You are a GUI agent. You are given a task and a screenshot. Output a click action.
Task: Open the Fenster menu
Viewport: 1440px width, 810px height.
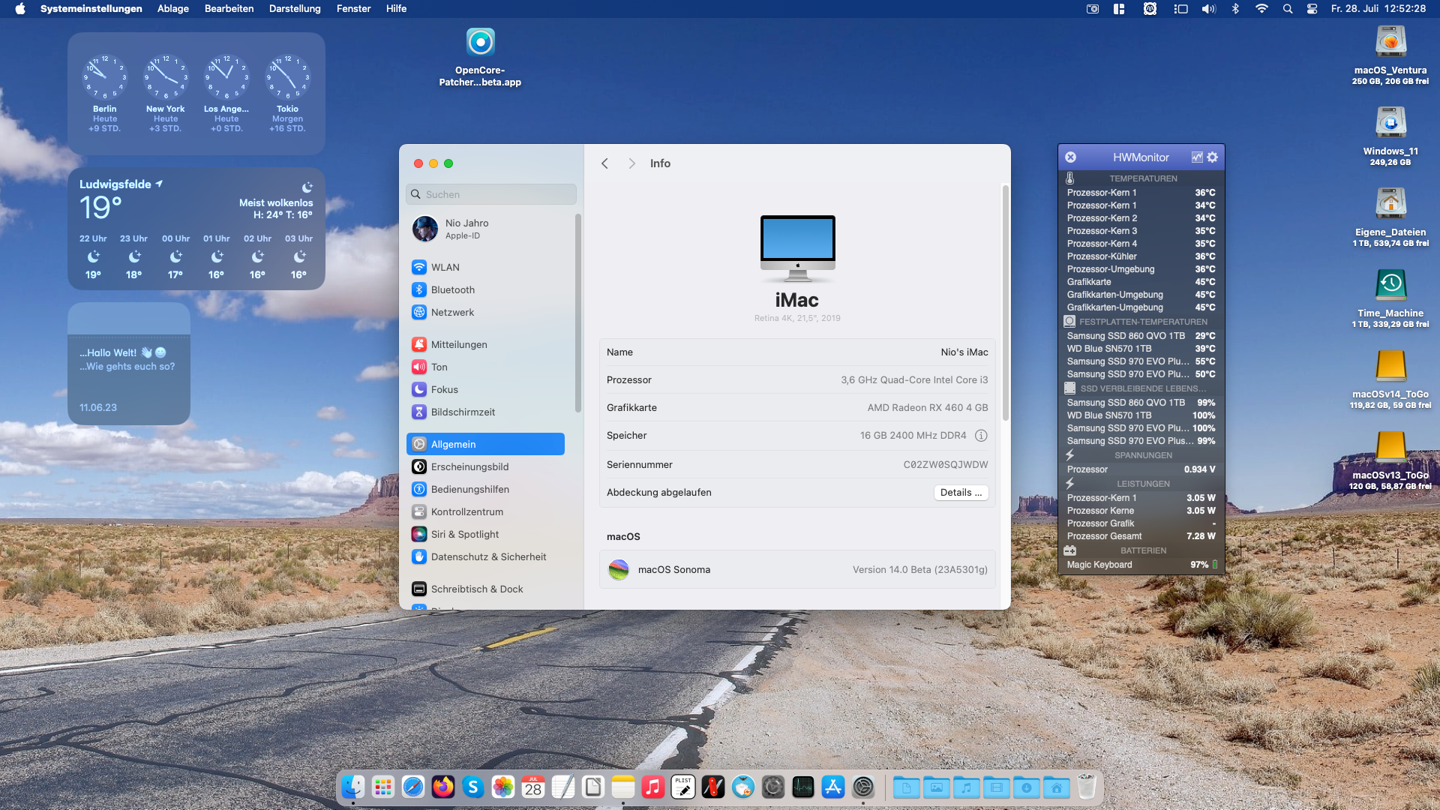coord(353,9)
